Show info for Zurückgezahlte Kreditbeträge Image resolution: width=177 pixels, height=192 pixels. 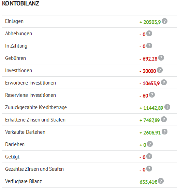[x=167, y=107]
